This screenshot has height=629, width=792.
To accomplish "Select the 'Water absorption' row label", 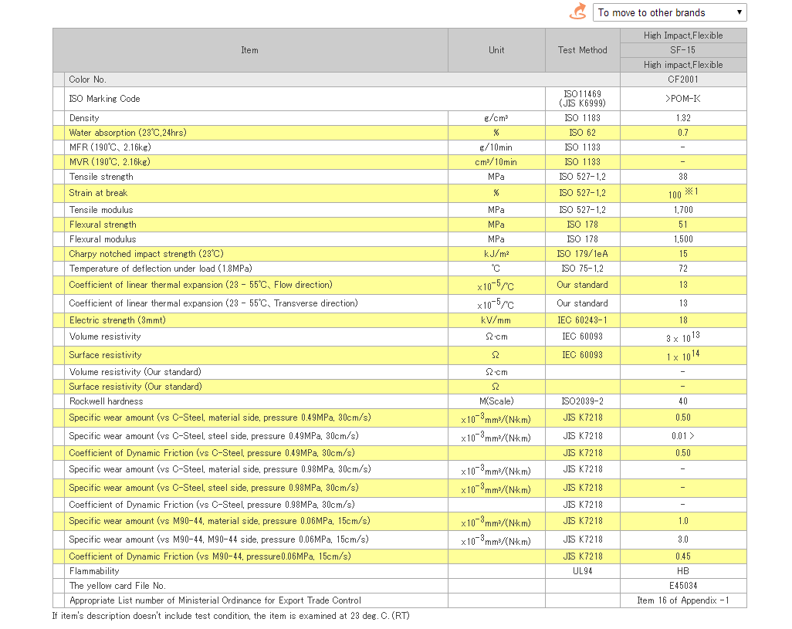I will [127, 133].
